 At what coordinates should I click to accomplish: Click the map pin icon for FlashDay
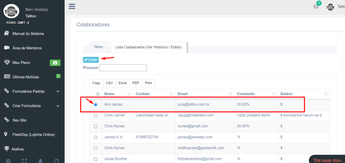tap(6, 134)
